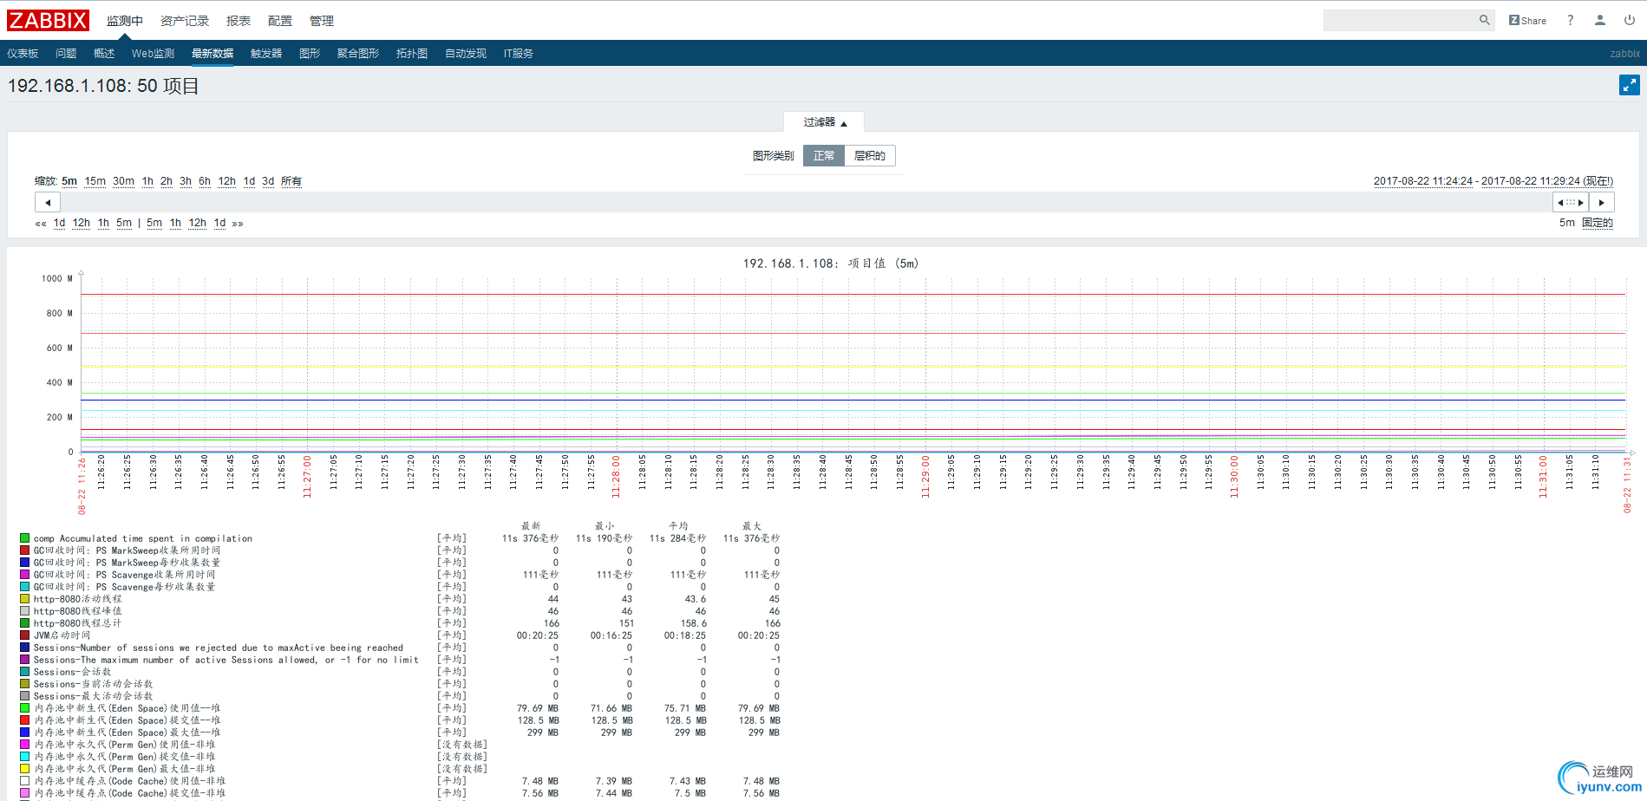This screenshot has height=801, width=1647.
Task: Click the logout power icon
Action: 1629,20
